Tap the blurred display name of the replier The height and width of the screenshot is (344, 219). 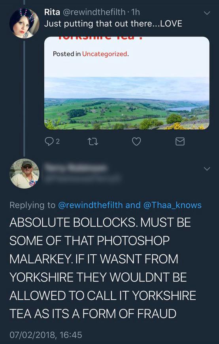(76, 168)
